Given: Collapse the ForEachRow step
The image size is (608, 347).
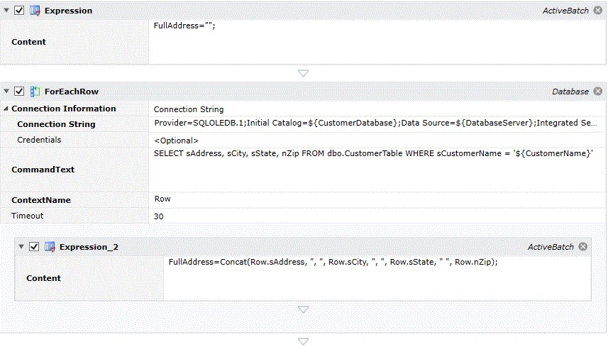Looking at the screenshot, I should pos(6,92).
